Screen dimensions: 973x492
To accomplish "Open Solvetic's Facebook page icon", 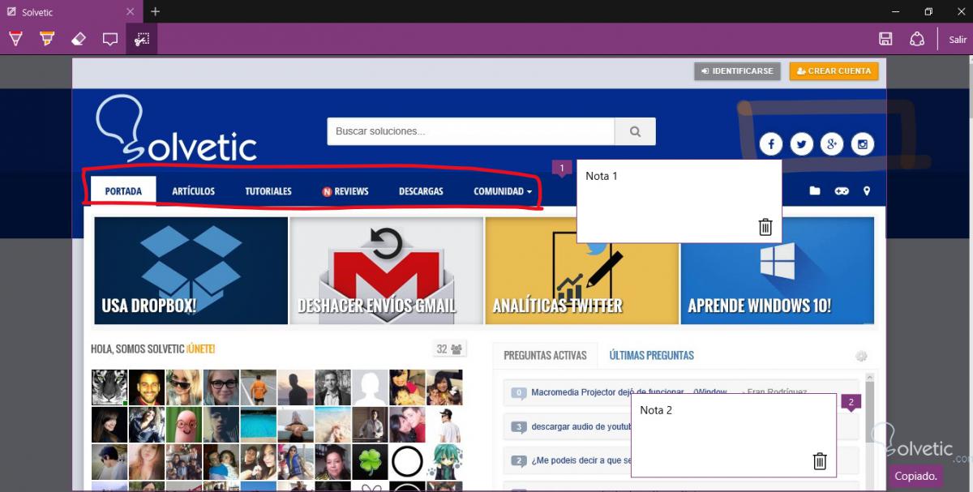I will tap(771, 144).
